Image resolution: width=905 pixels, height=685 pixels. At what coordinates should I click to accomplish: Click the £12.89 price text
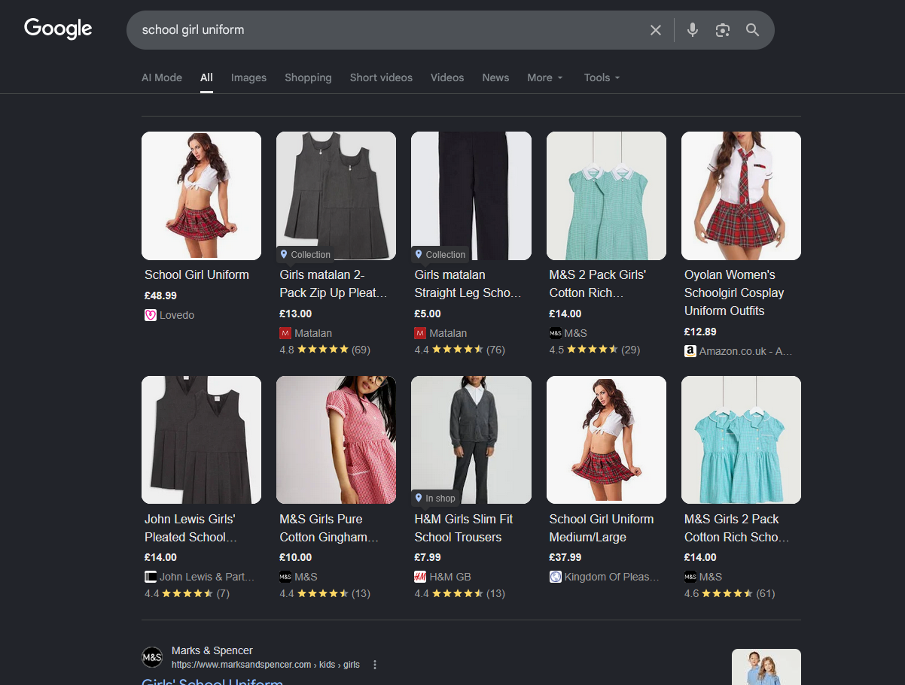(x=700, y=332)
